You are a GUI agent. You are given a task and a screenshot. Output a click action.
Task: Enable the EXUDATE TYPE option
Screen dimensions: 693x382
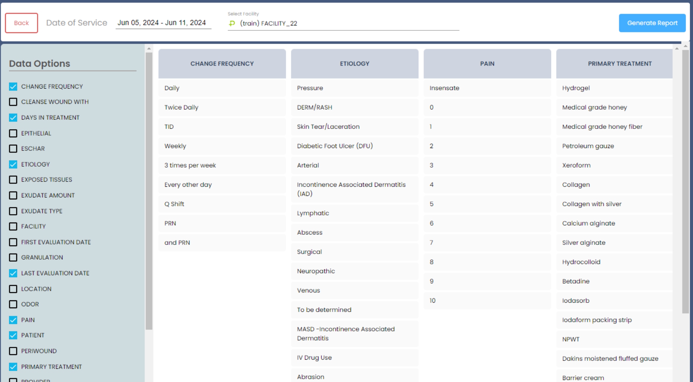13,211
